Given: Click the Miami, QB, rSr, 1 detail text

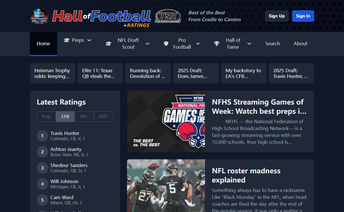Looking at the screenshot, I should tap(66, 203).
